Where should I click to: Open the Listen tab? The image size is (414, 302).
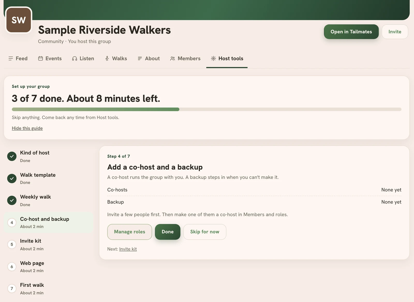83,58
